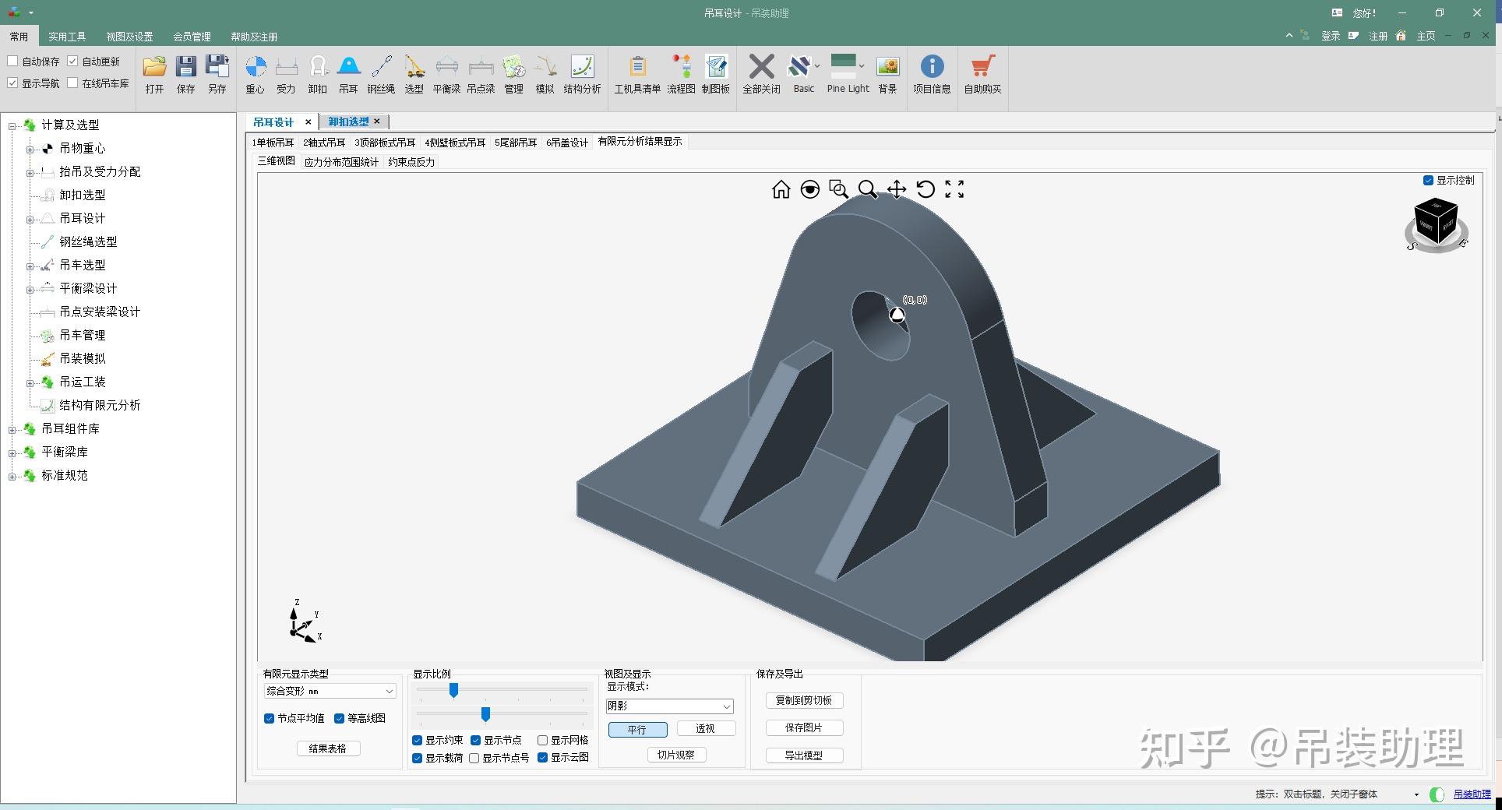
Task: Click the 钢丝绳 wire rope toolbar icon
Action: 381,75
